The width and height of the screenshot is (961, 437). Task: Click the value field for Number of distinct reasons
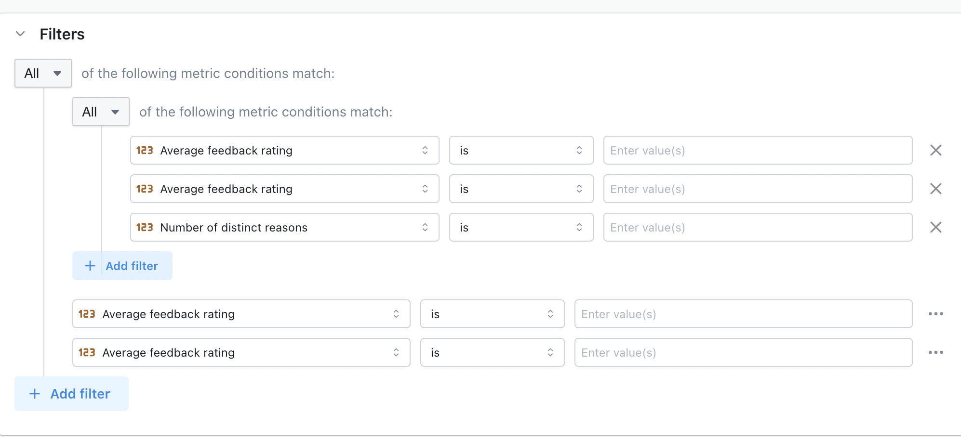click(758, 227)
